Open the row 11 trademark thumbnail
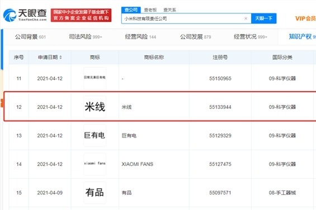Screen dimensions: 316x210 [x=95, y=78]
